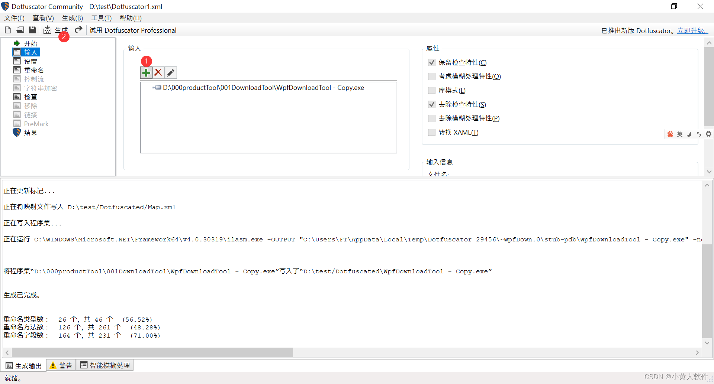Select 设置 in navigation tree
This screenshot has width=714, height=384.
click(30, 61)
